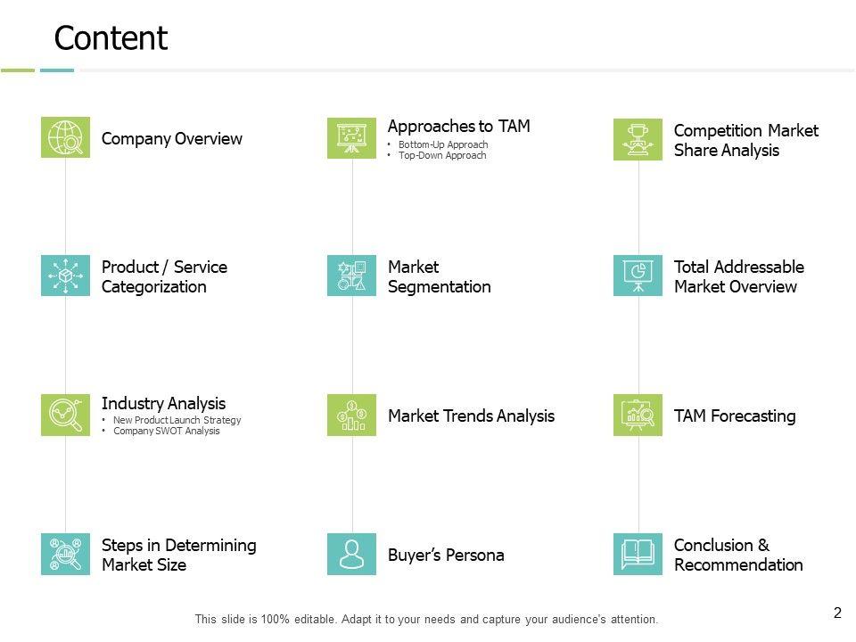Click the slide number 2
This screenshot has width=856, height=642.
click(x=837, y=613)
